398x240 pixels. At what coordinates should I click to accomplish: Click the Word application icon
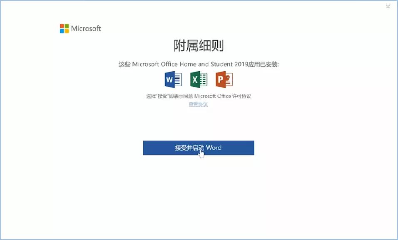point(173,80)
